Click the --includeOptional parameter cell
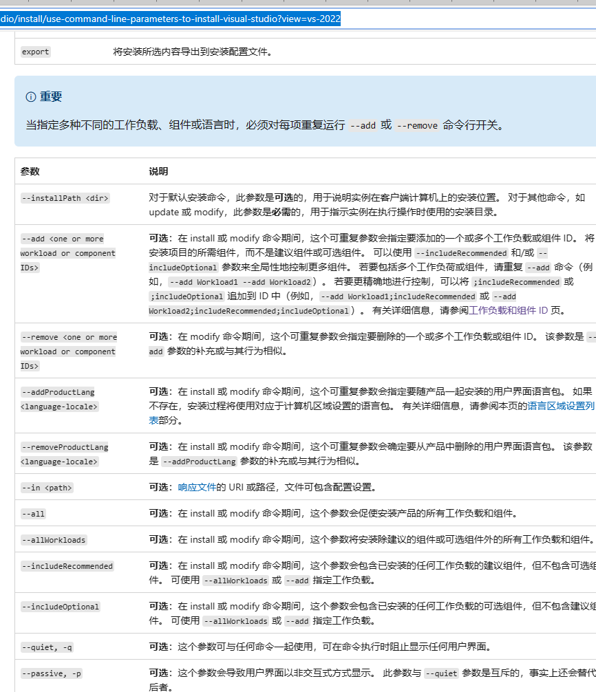Viewport: 596px width, 692px height. point(60,607)
